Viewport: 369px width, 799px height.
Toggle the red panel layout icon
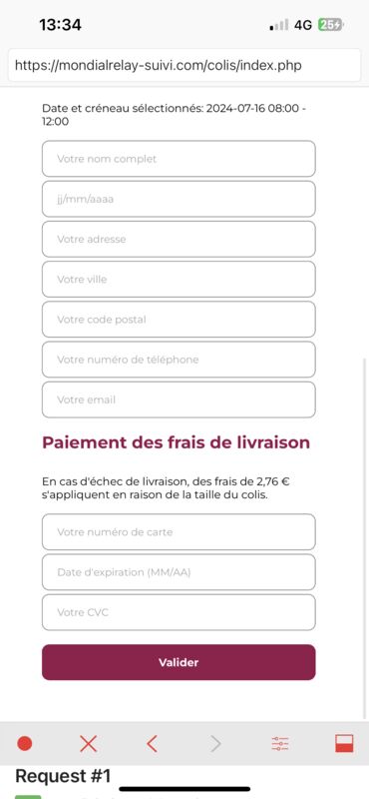coord(345,744)
